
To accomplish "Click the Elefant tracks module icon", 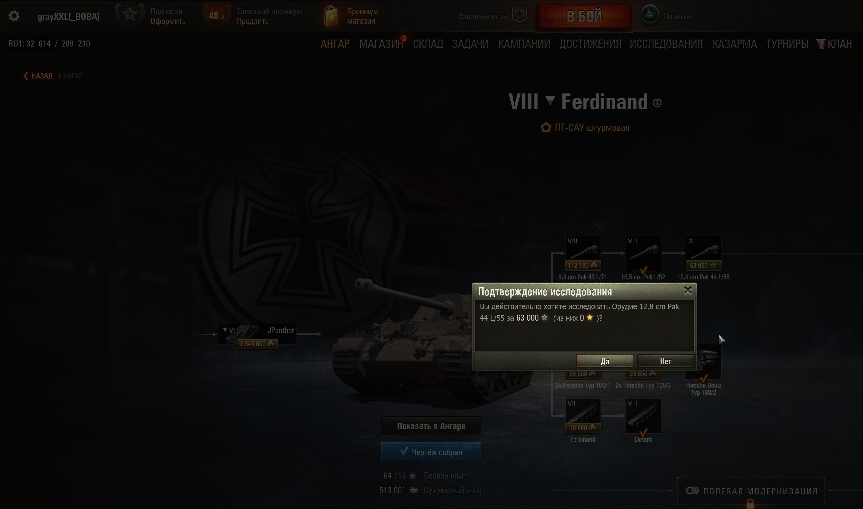I will click(x=643, y=415).
